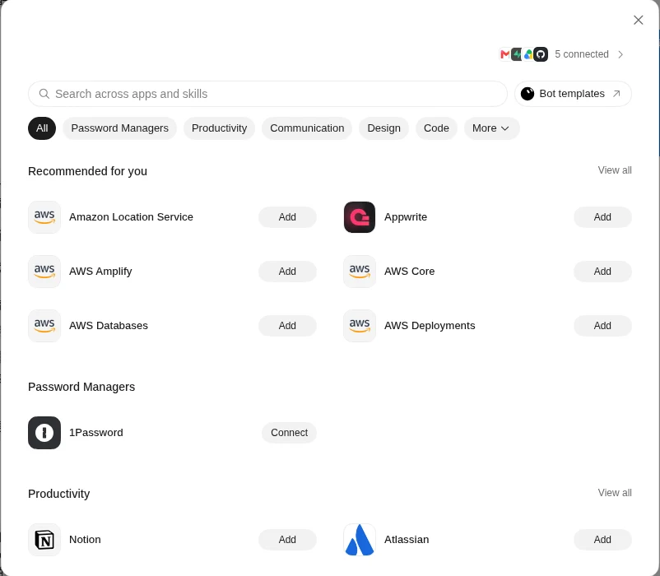Click the AWS Deployments icon

point(360,326)
